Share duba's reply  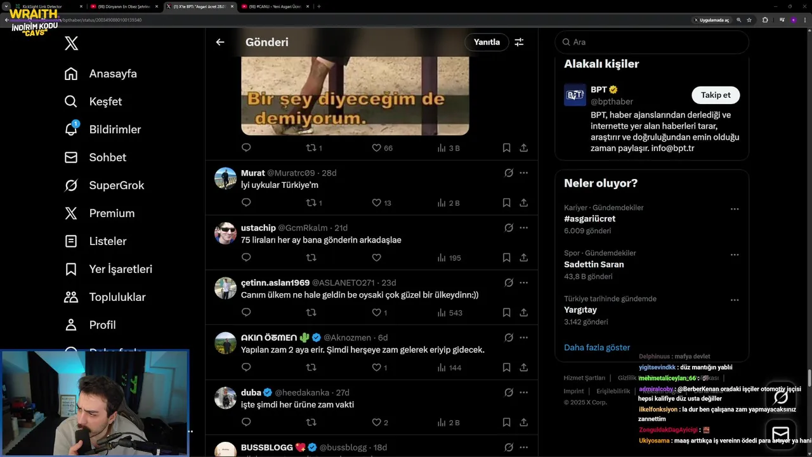[524, 423]
